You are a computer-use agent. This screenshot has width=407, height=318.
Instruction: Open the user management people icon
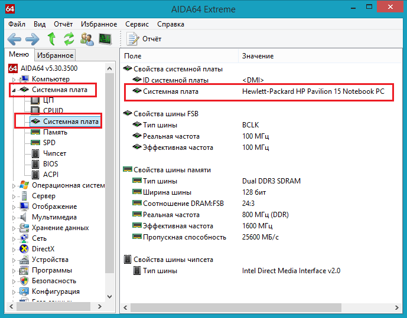click(x=87, y=39)
